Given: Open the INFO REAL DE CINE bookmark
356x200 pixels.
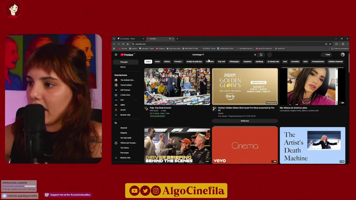Looking at the screenshot, I should 190,49.
